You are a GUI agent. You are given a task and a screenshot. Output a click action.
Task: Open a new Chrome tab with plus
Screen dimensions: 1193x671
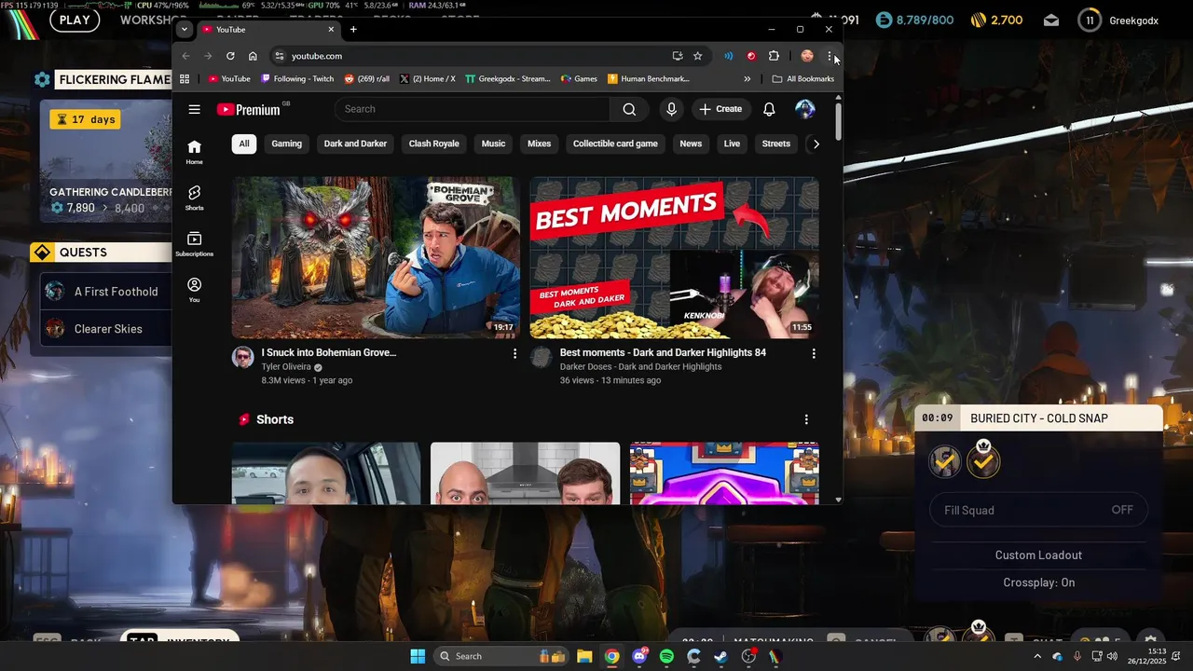point(353,30)
